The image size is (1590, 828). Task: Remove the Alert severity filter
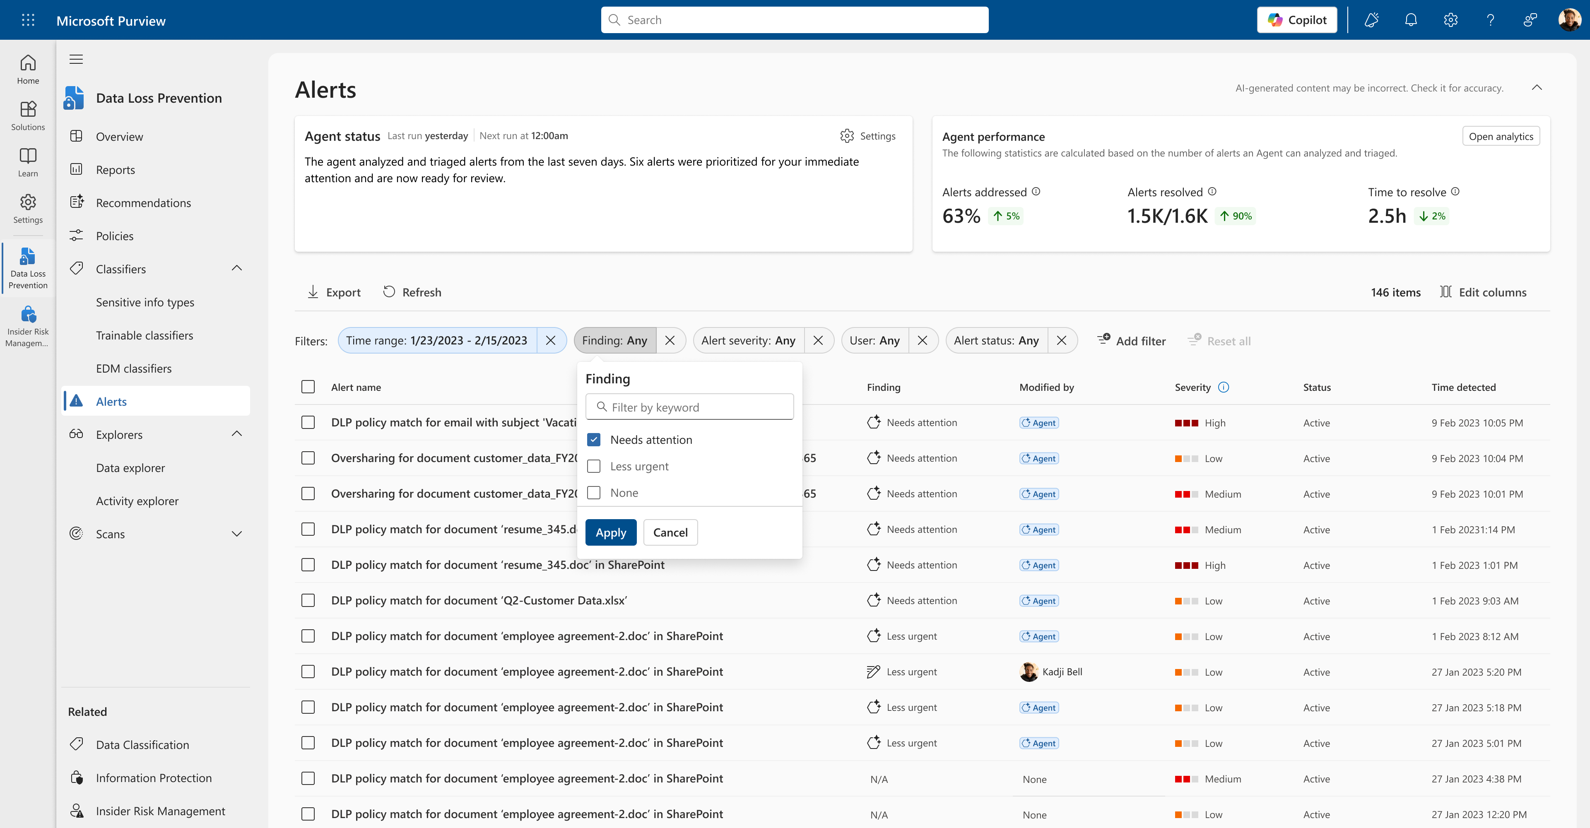point(818,341)
